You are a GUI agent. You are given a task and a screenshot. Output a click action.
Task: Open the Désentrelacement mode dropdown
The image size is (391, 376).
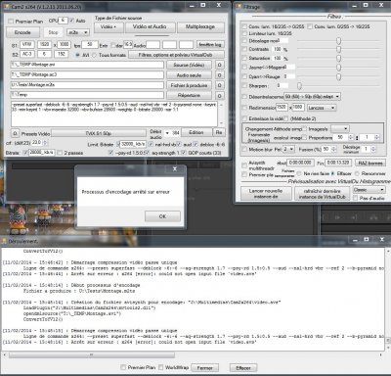[x=312, y=97]
